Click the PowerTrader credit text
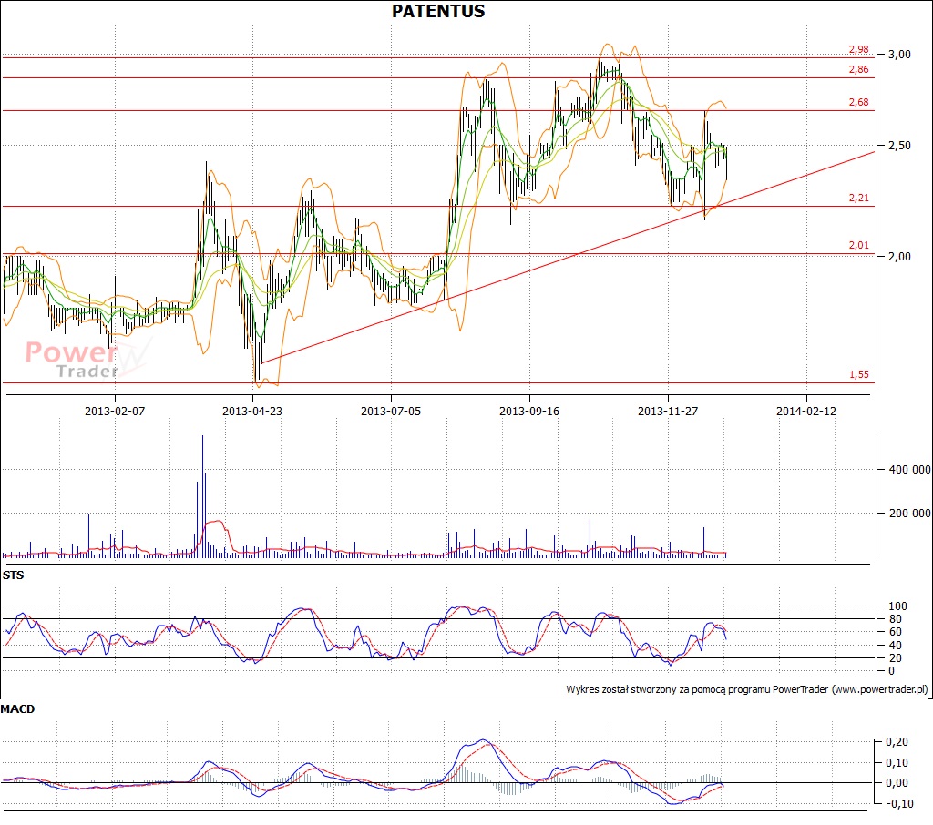Screen dimensions: 933x825 point(747,689)
